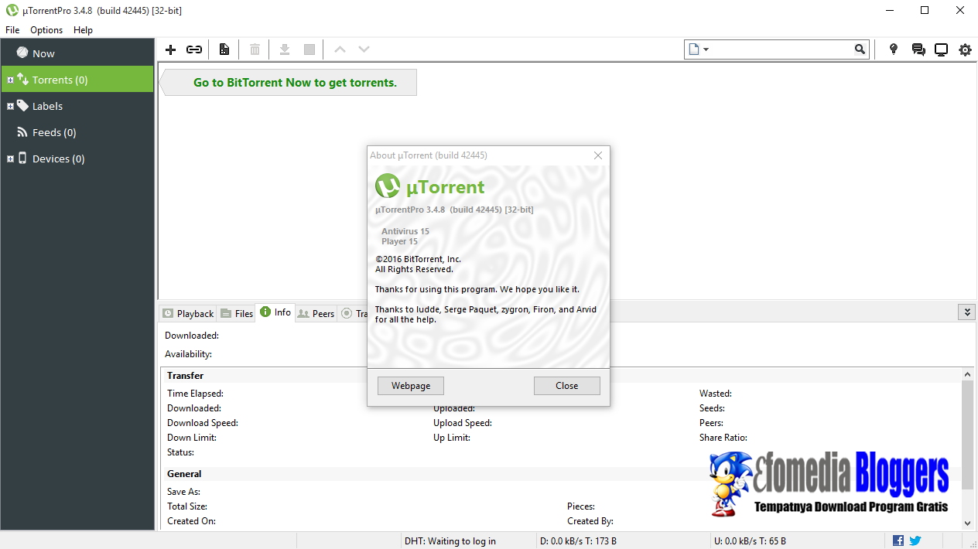Click the µTorrent title bar app icon
Viewport: 978px width, 549px height.
[x=12, y=11]
